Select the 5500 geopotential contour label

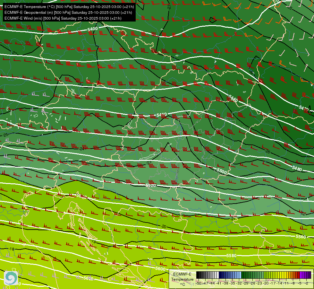click(x=222, y=171)
